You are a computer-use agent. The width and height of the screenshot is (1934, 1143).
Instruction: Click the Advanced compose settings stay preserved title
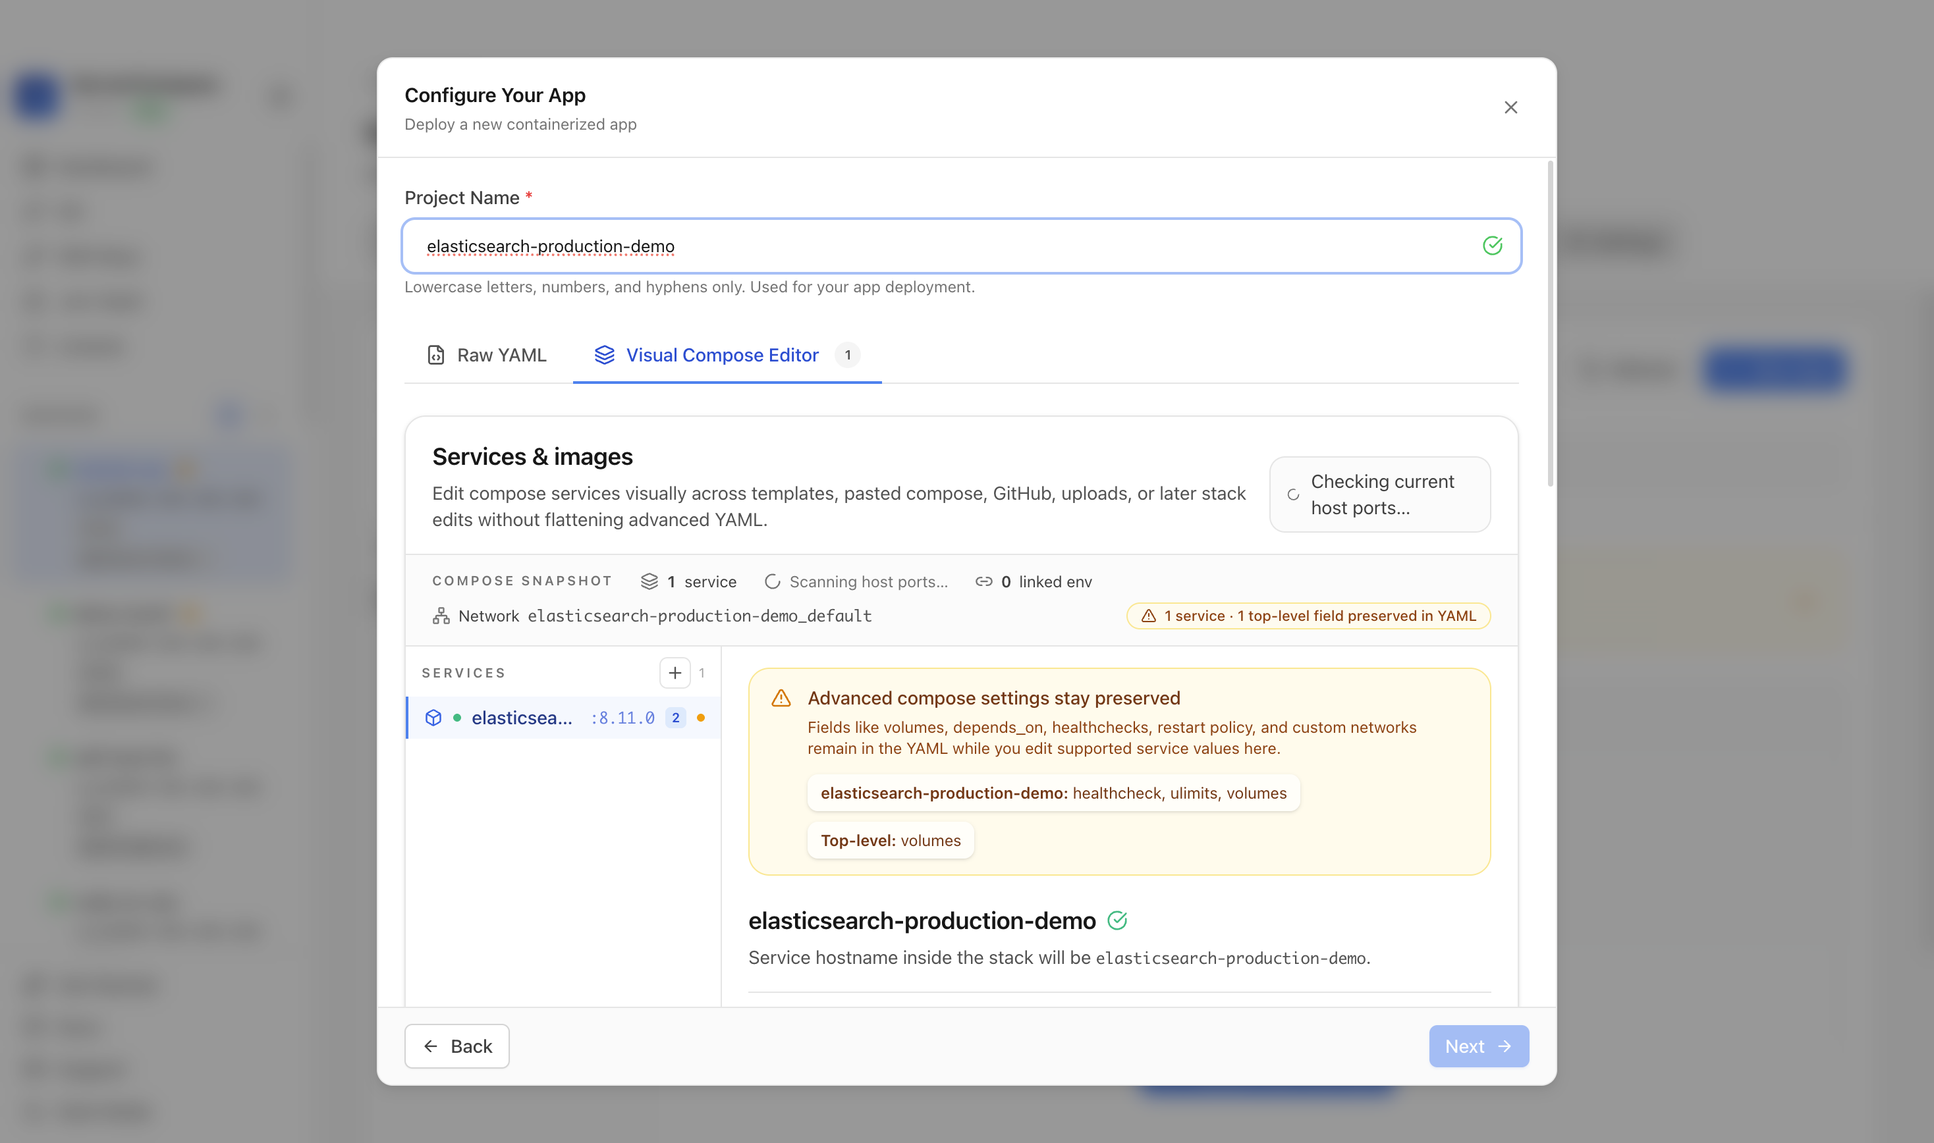993,698
